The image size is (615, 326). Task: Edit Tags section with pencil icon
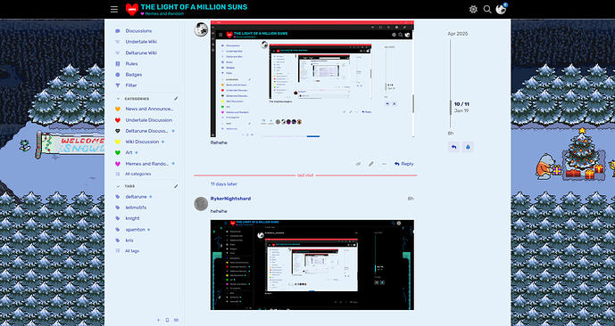[176, 186]
